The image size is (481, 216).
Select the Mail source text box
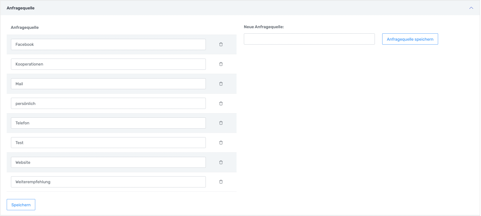[108, 84]
